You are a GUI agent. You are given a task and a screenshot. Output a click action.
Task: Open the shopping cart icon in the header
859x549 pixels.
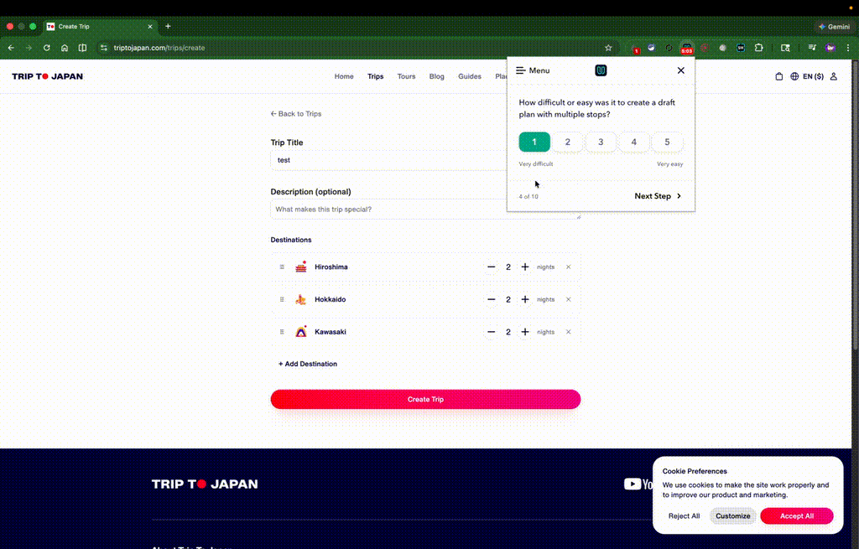778,76
